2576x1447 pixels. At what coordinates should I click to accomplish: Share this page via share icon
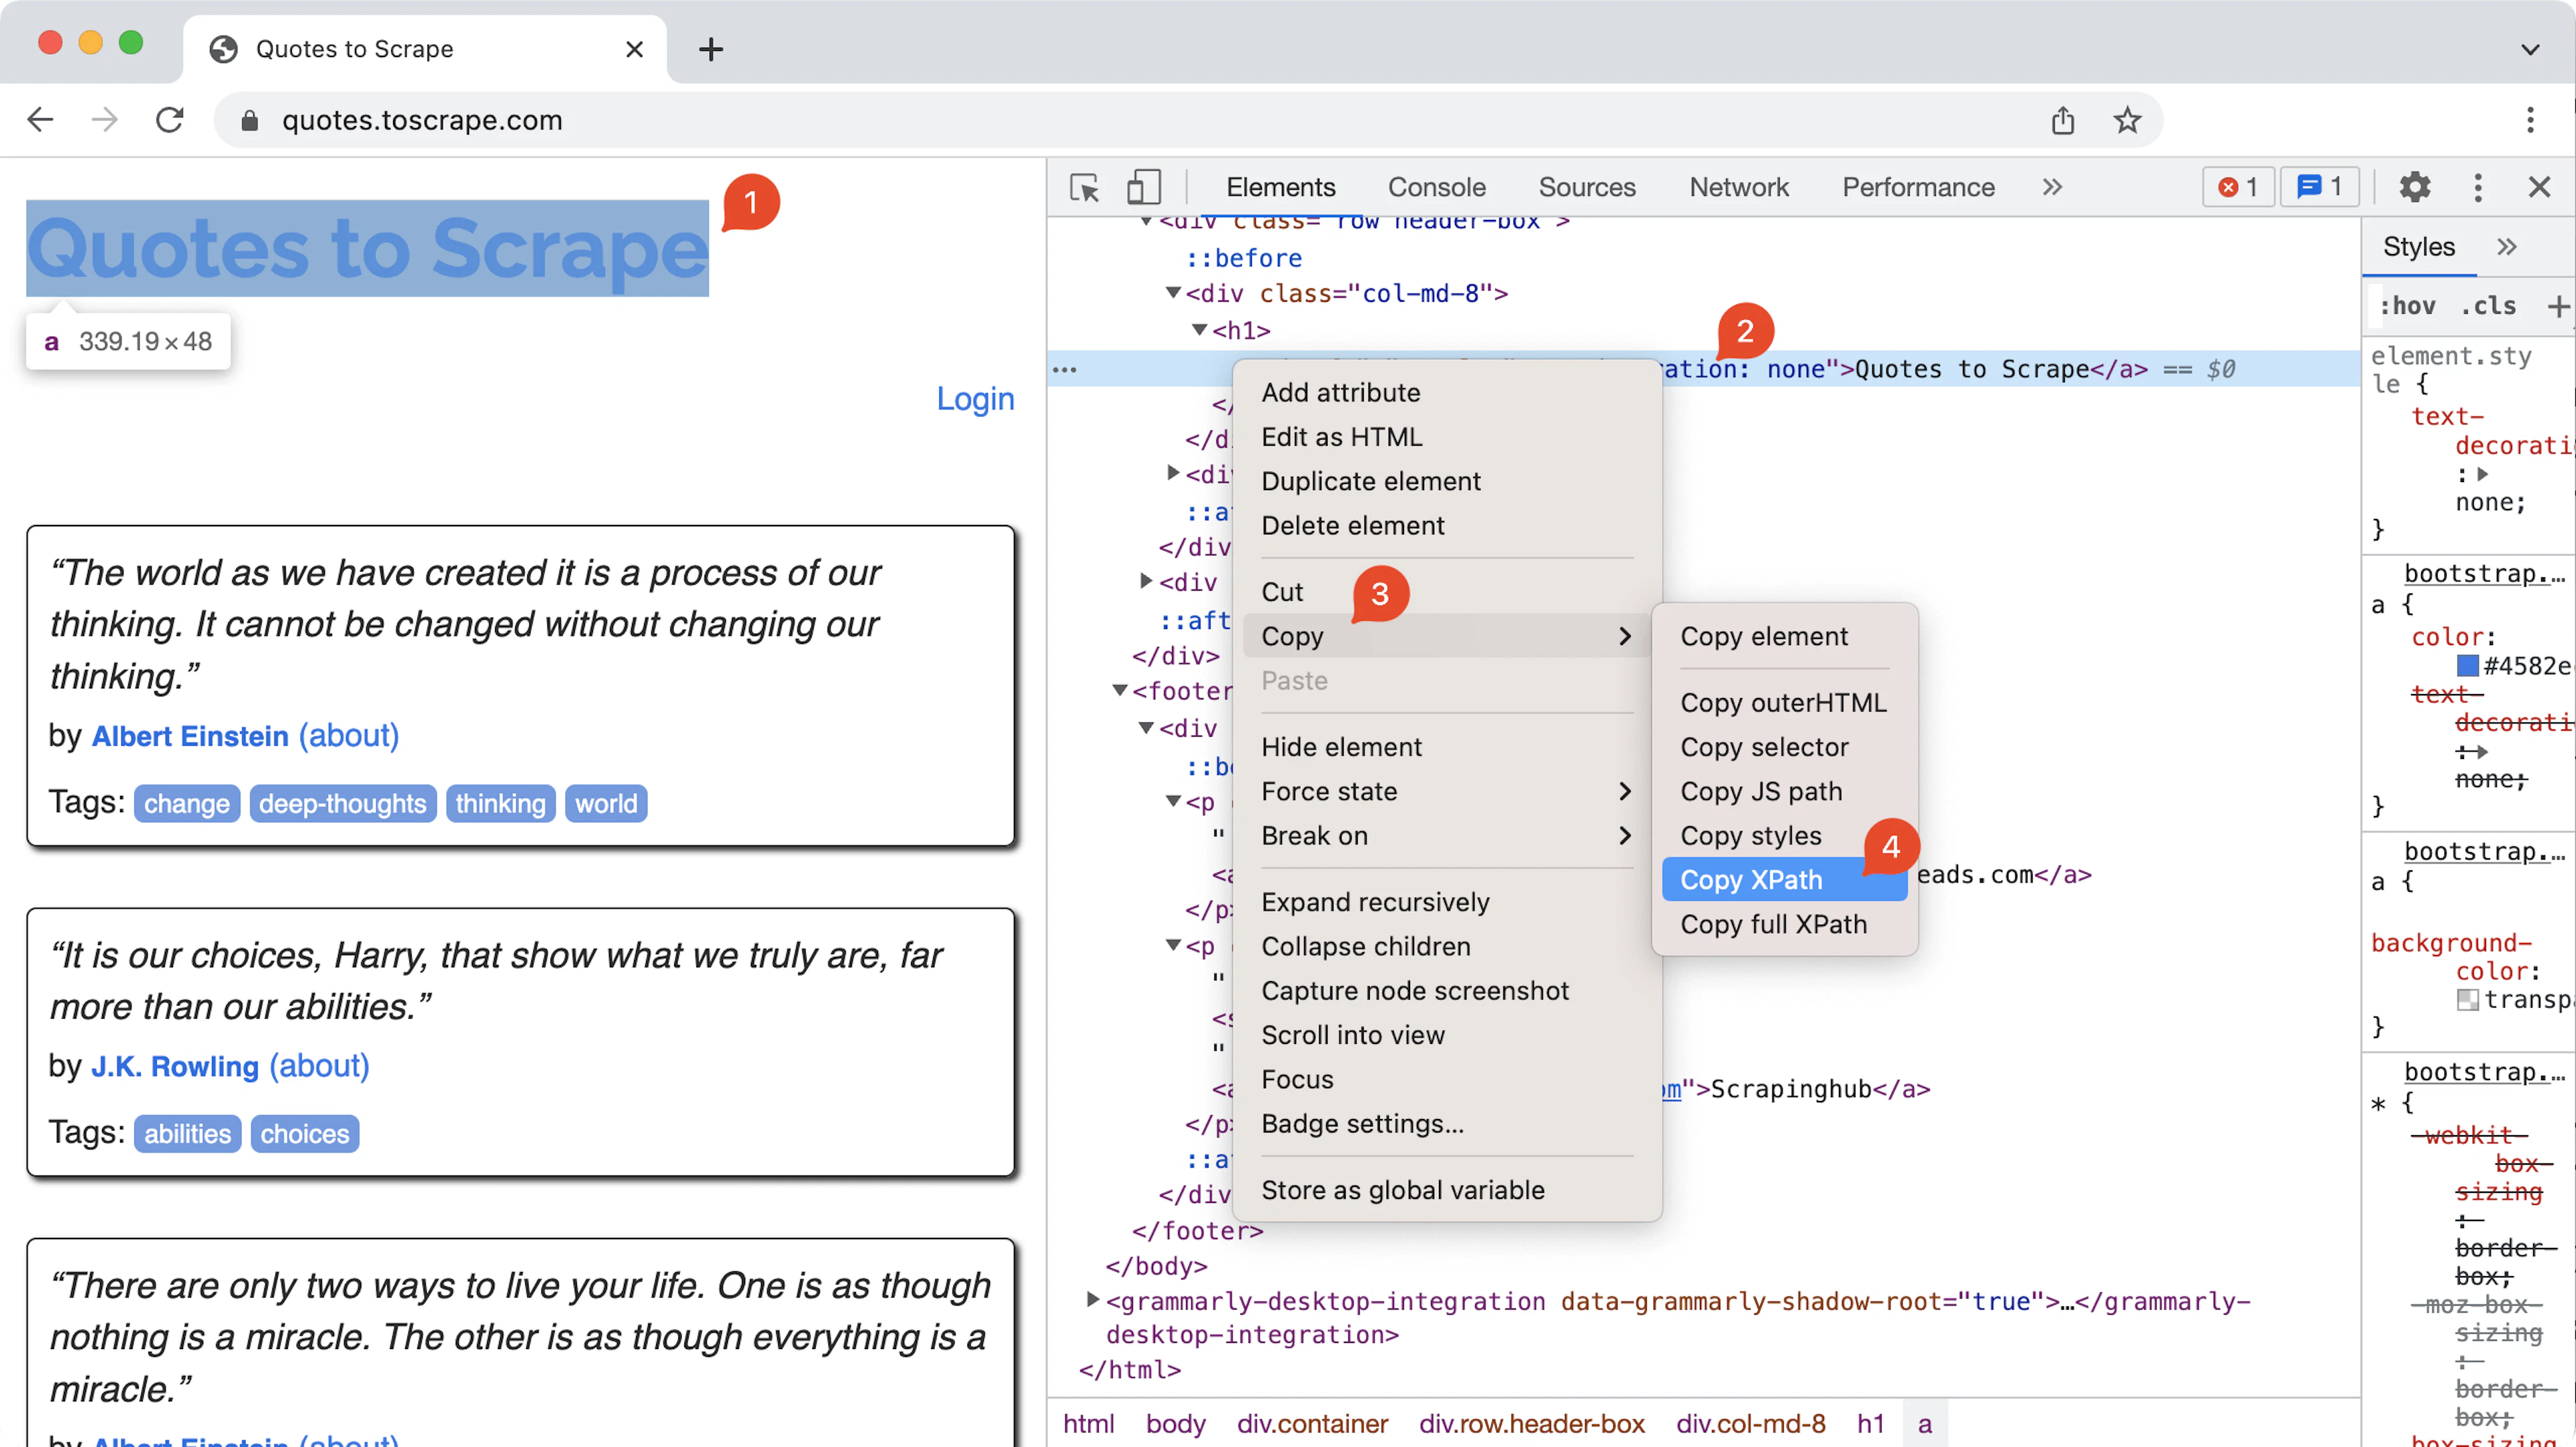tap(2062, 120)
